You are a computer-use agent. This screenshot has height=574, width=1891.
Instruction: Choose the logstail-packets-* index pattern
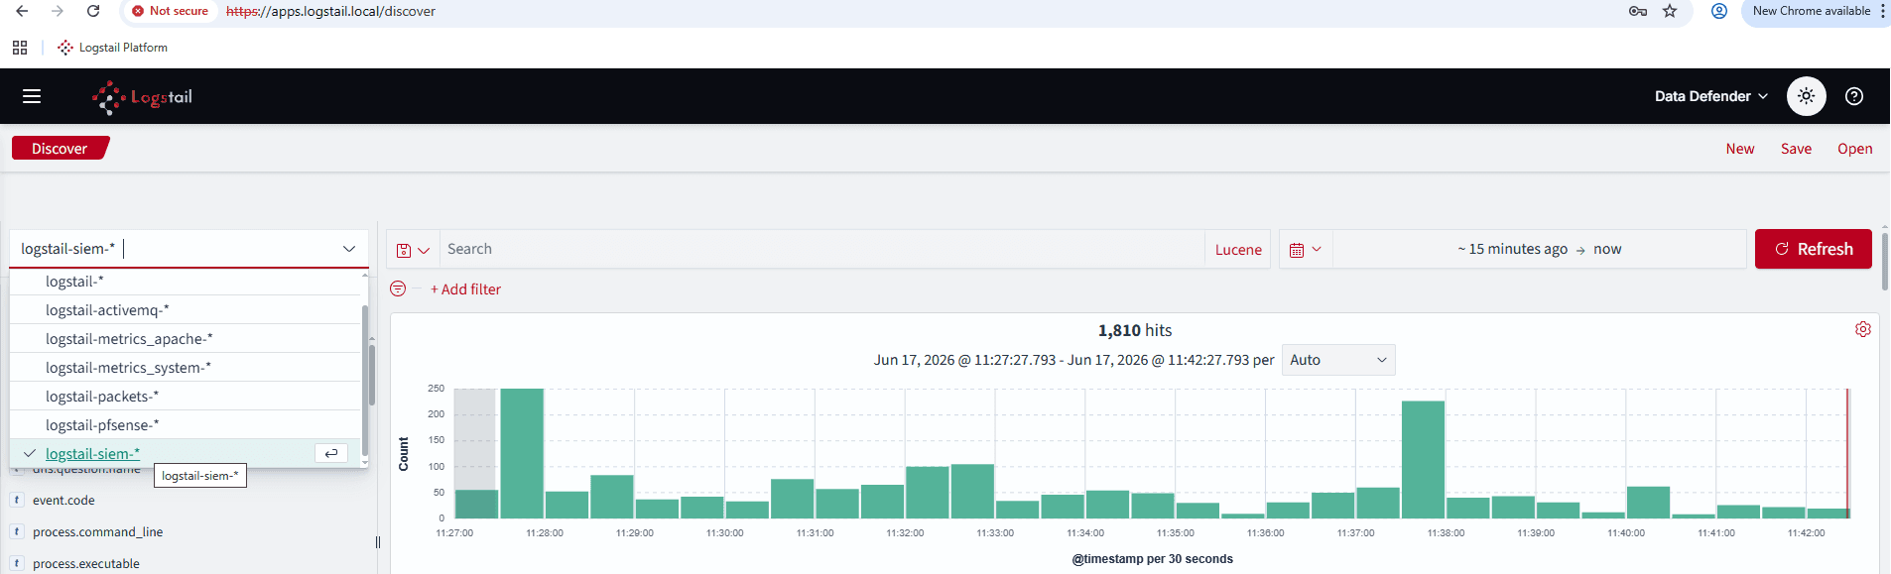point(186,397)
